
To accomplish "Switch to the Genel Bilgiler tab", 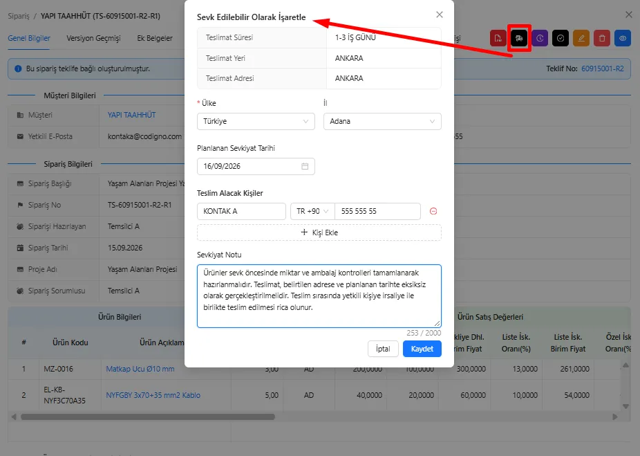I will [29, 38].
